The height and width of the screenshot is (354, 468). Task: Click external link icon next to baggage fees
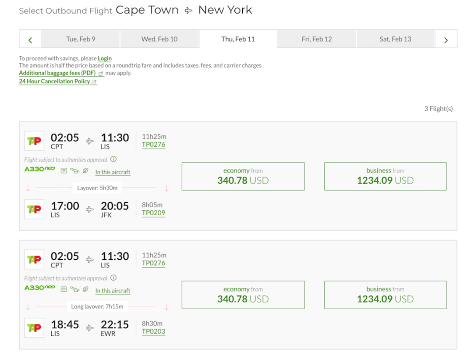[101, 74]
